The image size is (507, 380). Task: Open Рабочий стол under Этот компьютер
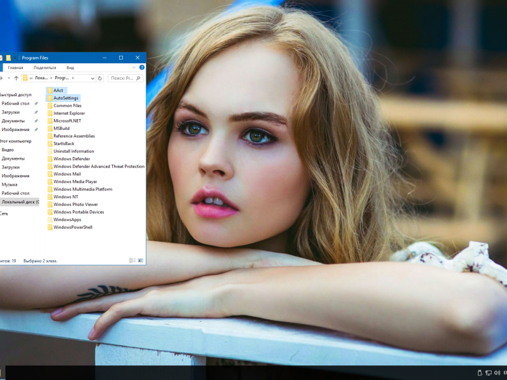pyautogui.click(x=15, y=193)
